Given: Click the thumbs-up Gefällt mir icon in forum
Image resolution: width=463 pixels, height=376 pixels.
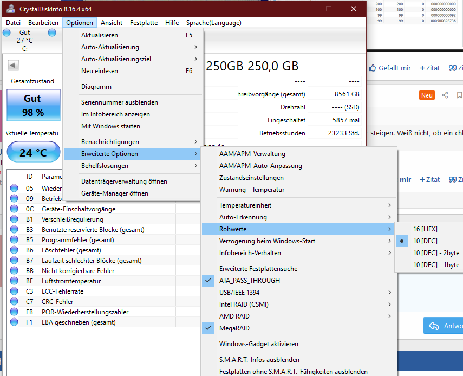Looking at the screenshot, I should pyautogui.click(x=373, y=68).
